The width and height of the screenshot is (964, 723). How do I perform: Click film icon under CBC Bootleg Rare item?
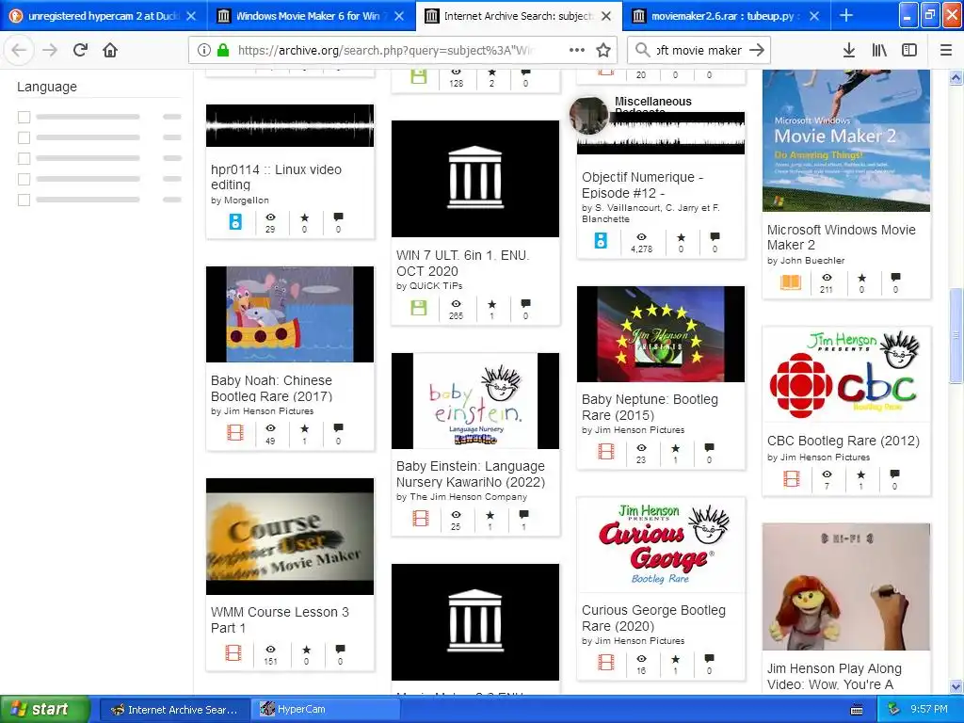(x=792, y=478)
